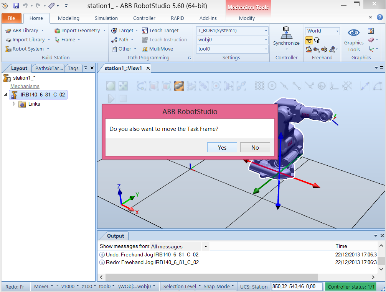Open the Modify tab under Mechanism Tools
The image size is (386, 292).
point(247,18)
